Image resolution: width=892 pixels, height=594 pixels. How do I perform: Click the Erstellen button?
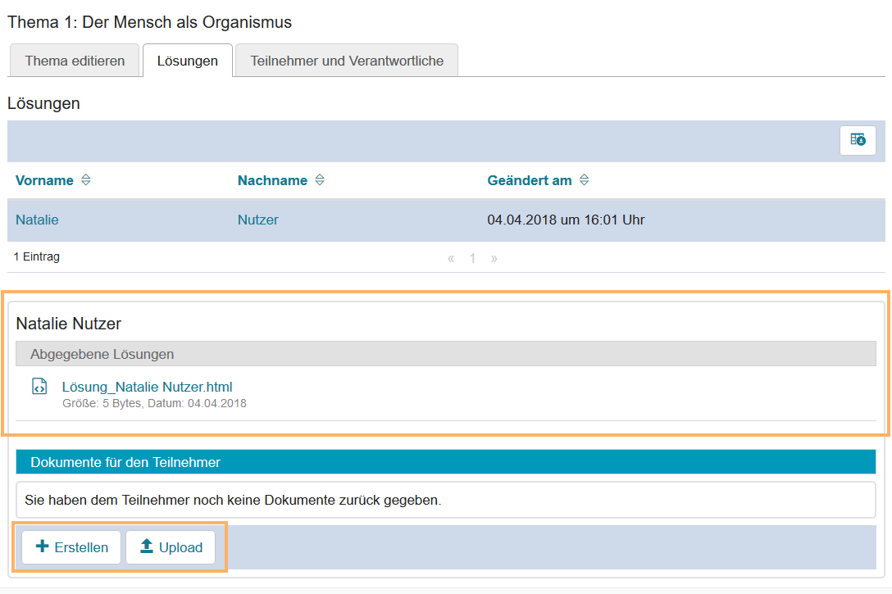71,547
